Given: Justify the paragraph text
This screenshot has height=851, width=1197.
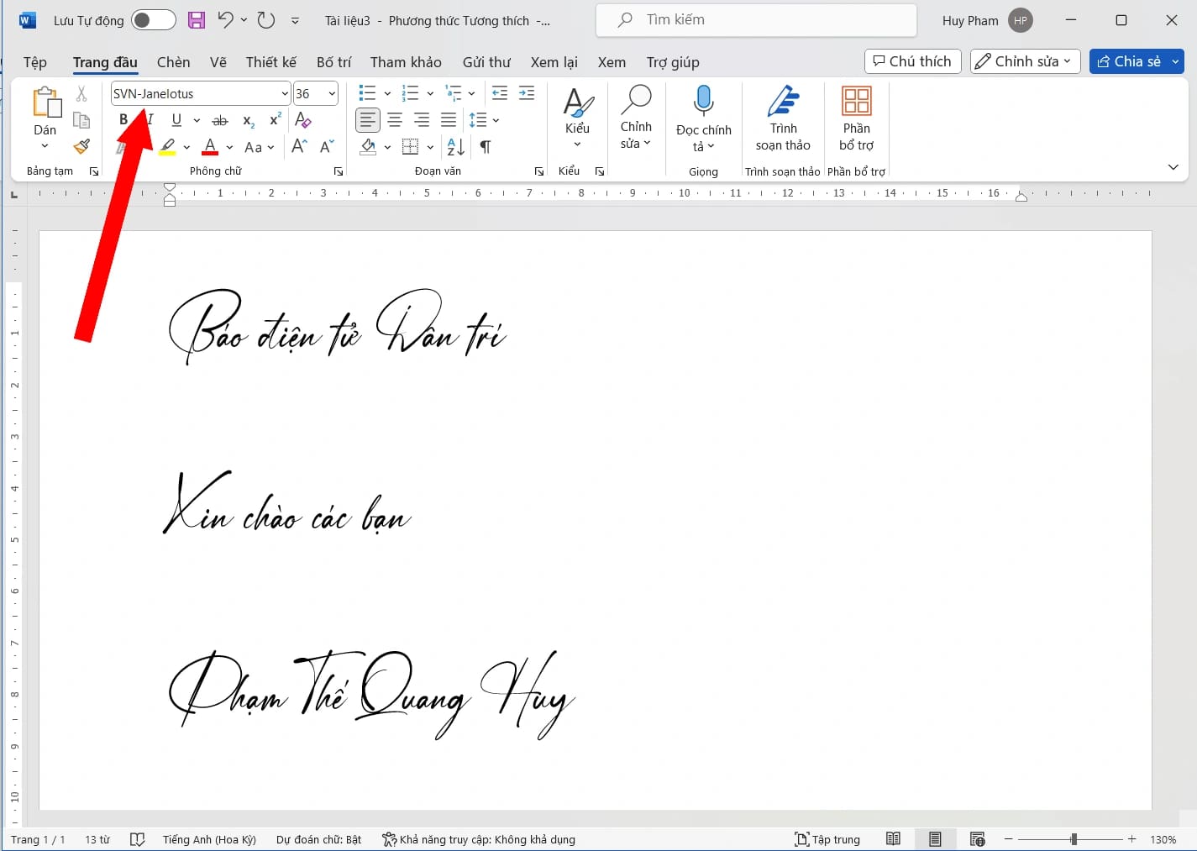Looking at the screenshot, I should pyautogui.click(x=449, y=120).
